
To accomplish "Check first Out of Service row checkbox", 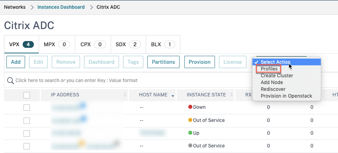I will (x=27, y=120).
